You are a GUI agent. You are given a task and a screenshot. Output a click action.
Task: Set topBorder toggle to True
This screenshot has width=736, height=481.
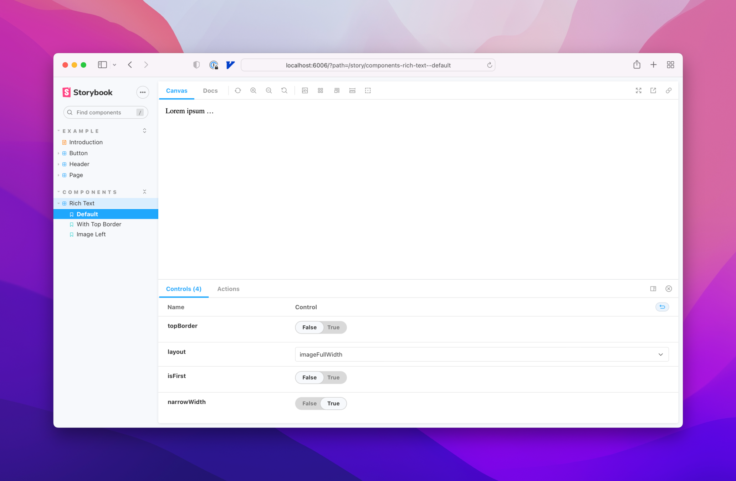(333, 327)
